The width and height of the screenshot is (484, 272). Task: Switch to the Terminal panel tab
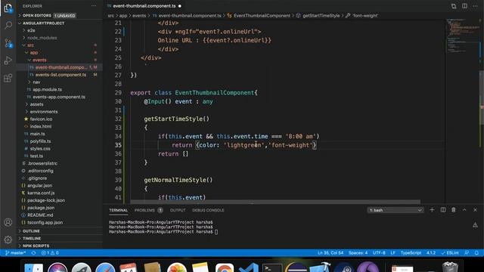tap(118, 210)
